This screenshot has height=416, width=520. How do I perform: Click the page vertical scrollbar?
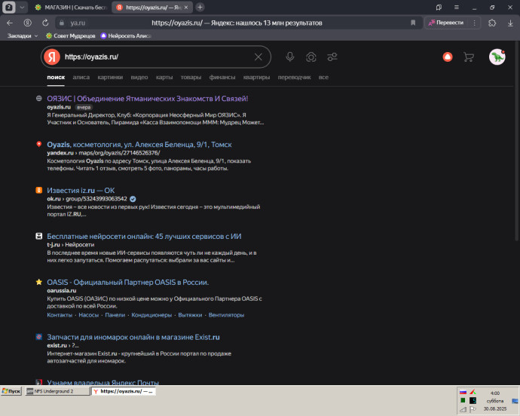click(517, 141)
